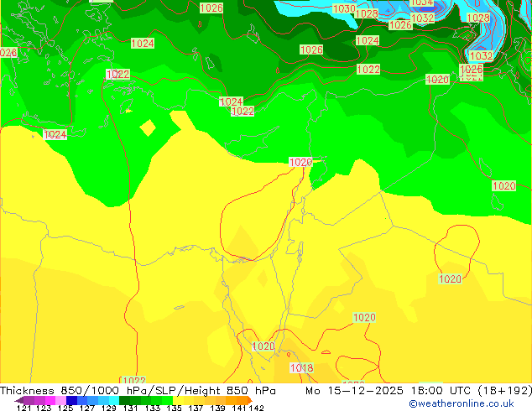Screen dimensions: 532x411
Task: Pick the light pink legend swatch
Action: pos(60,400)
